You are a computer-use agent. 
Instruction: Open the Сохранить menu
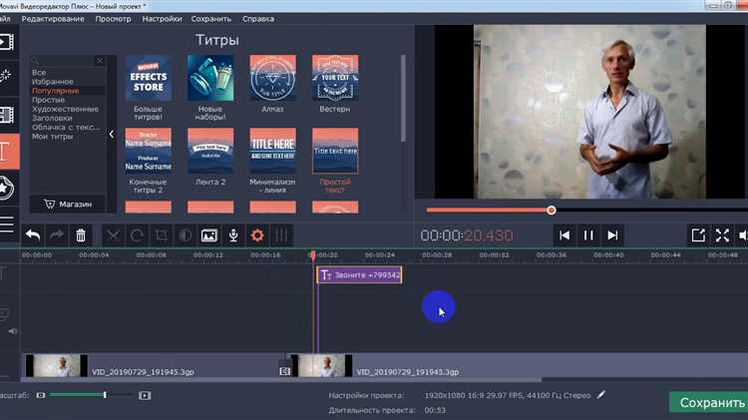pyautogui.click(x=210, y=19)
